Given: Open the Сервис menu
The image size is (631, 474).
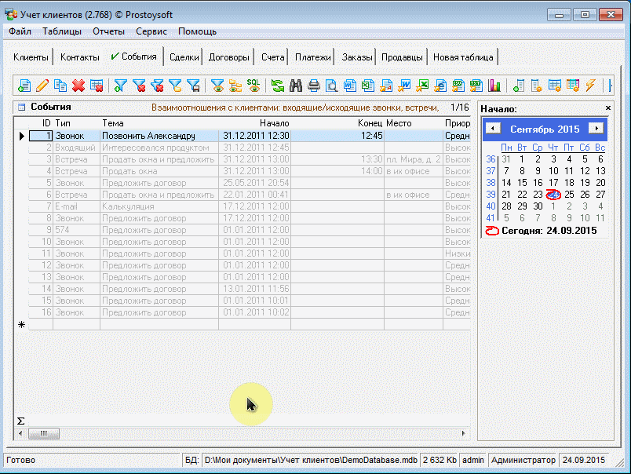Looking at the screenshot, I should point(151,32).
